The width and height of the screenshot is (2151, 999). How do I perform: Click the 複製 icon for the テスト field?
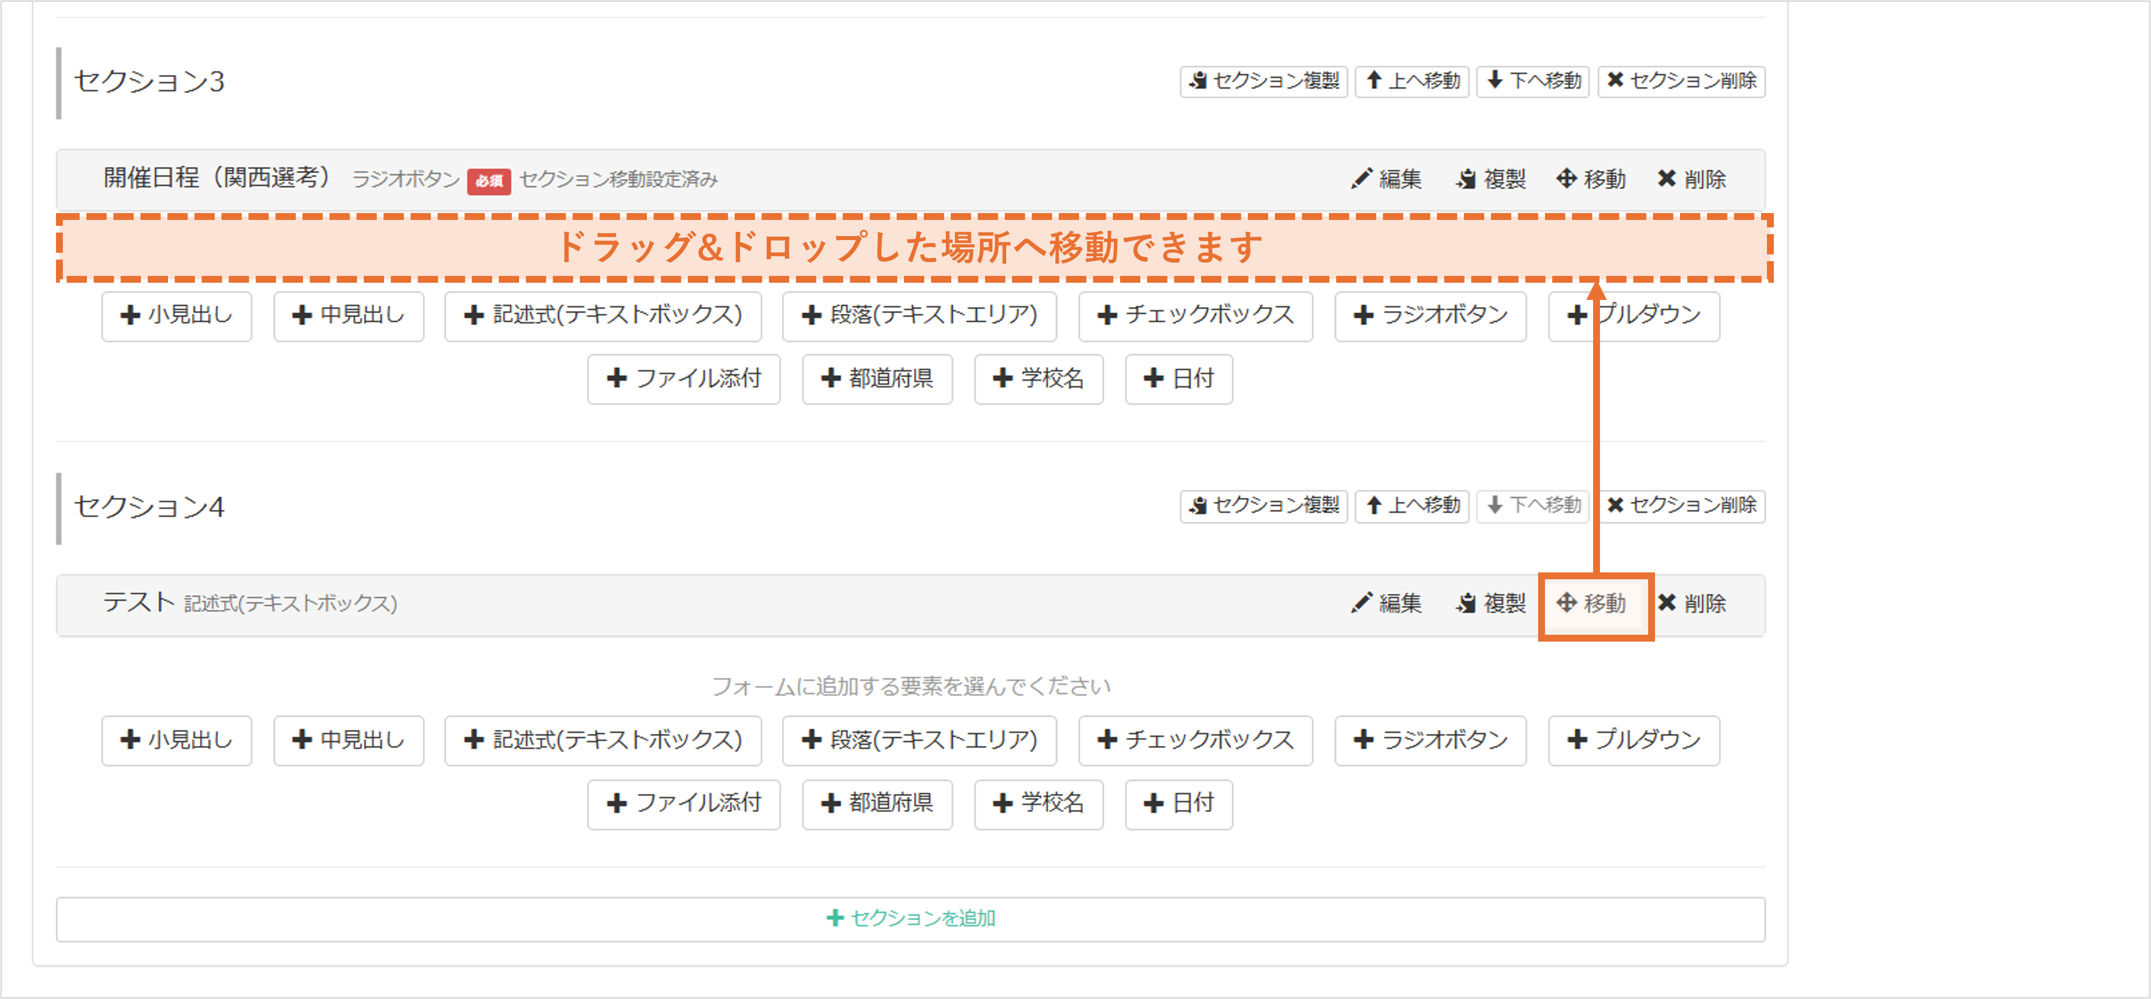[1491, 603]
